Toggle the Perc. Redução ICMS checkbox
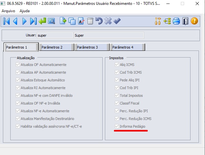 coord(117,119)
